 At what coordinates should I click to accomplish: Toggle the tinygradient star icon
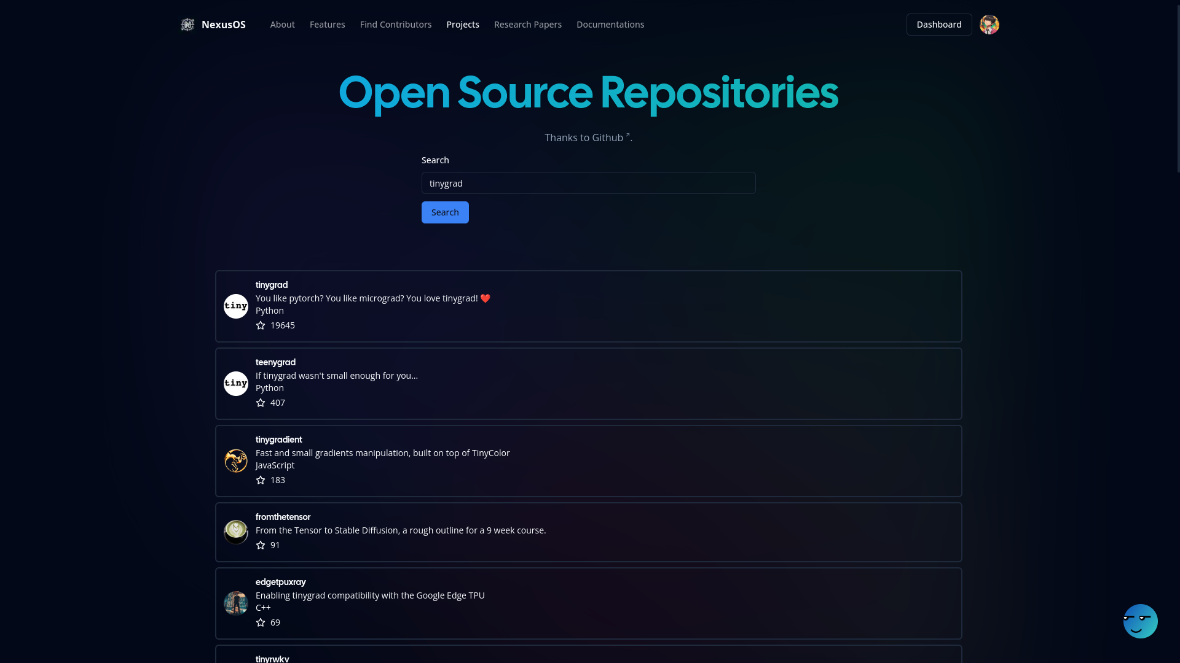click(260, 480)
